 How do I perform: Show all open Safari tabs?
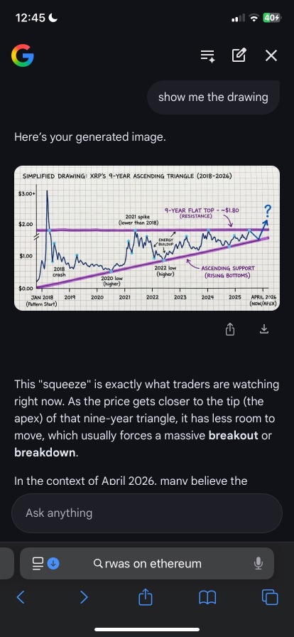270,597
